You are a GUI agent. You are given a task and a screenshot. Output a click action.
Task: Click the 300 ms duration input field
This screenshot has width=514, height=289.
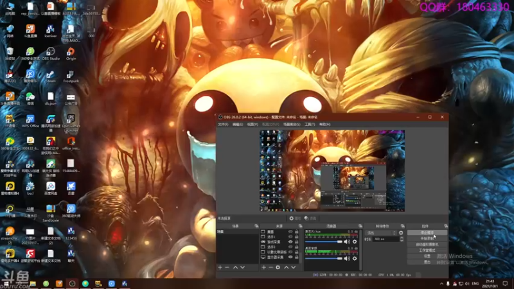pos(386,239)
